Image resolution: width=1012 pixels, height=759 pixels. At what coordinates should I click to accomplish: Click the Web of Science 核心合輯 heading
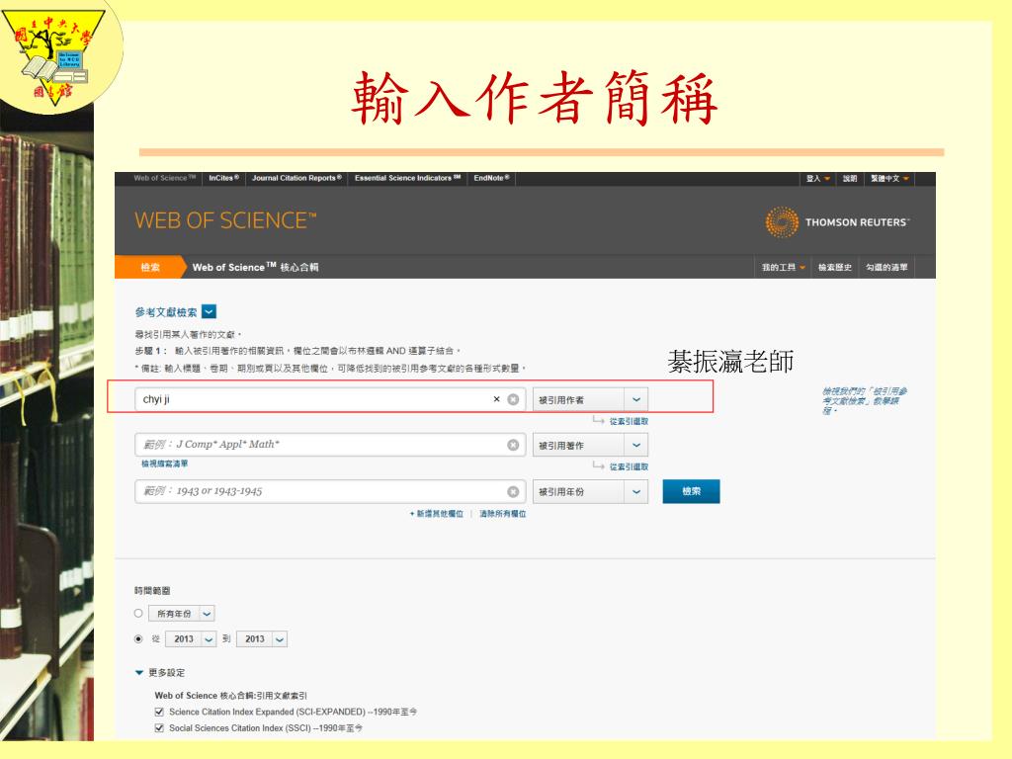tap(255, 267)
